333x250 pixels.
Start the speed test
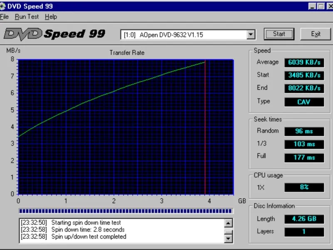point(279,34)
